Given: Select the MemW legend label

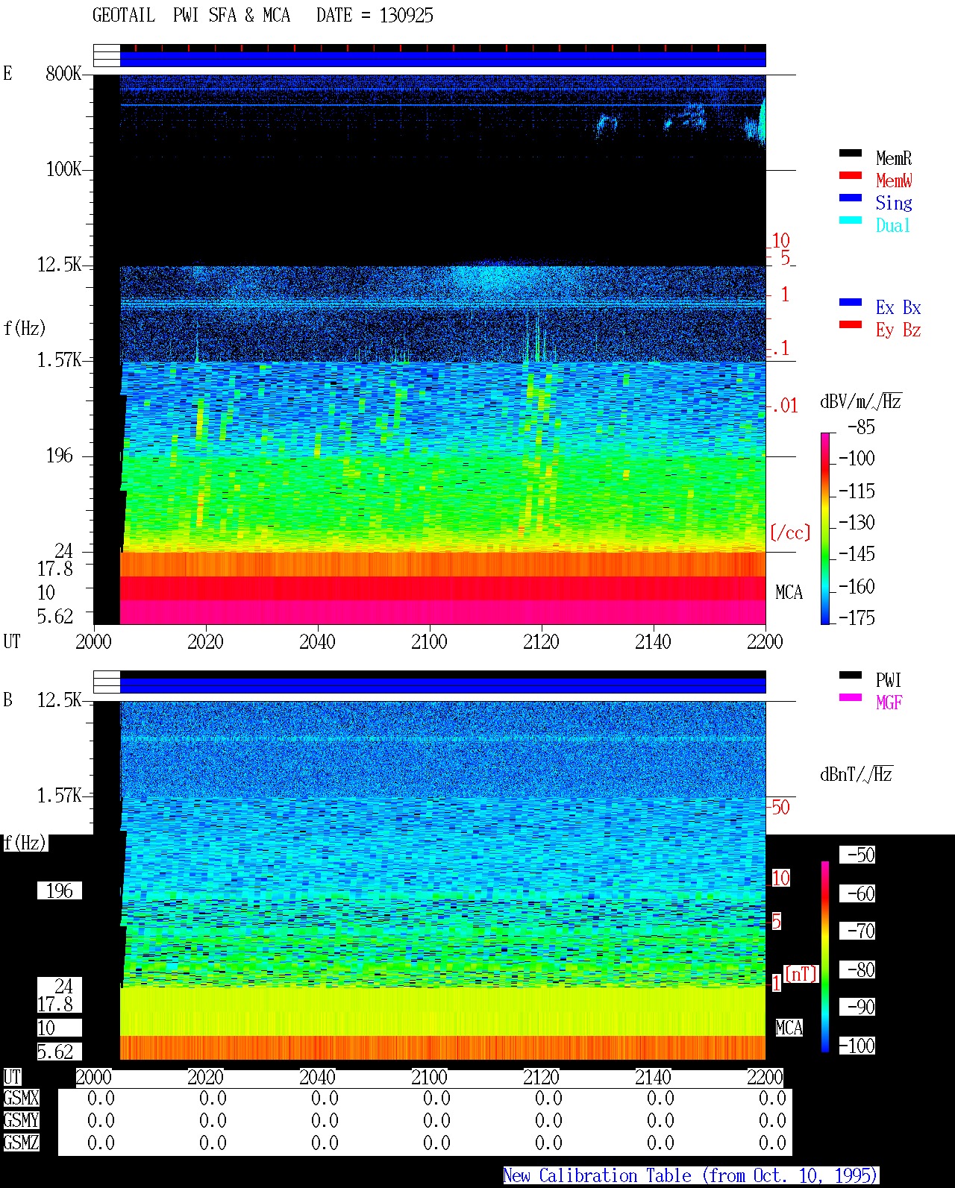Looking at the screenshot, I should coord(894,180).
